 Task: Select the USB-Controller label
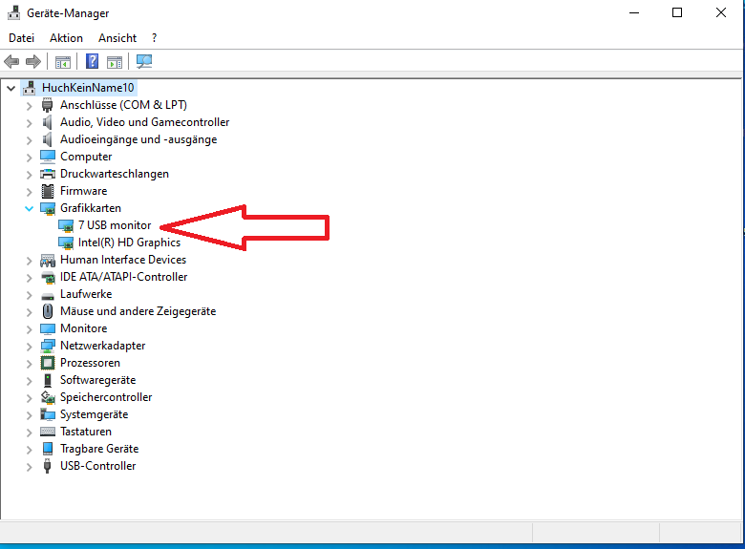pos(97,466)
